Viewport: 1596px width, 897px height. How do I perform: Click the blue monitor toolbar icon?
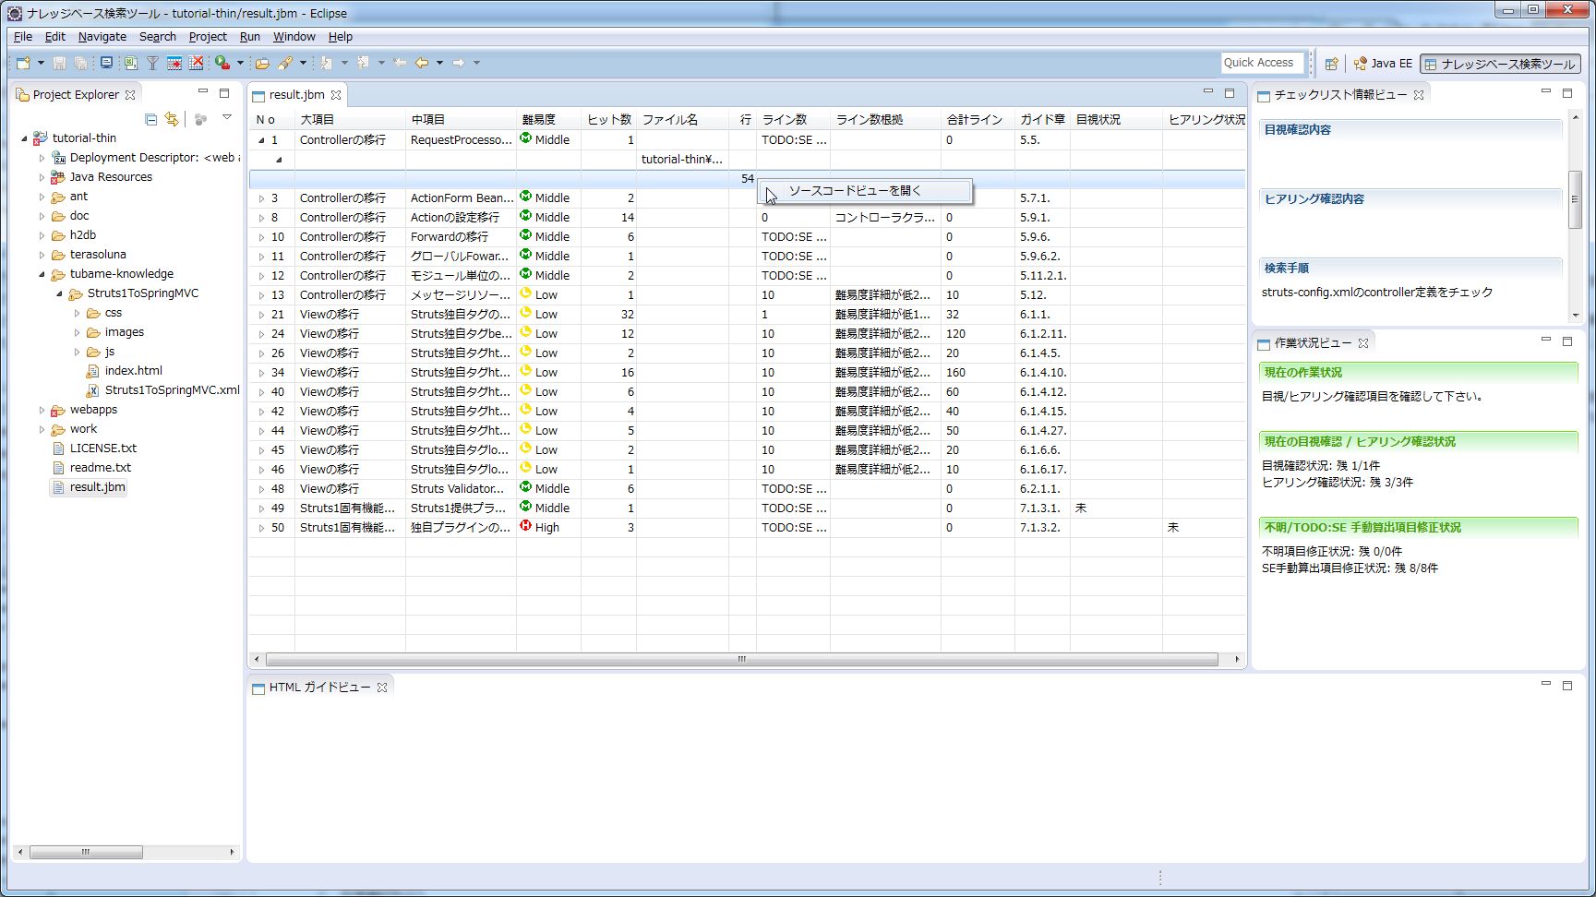[106, 63]
